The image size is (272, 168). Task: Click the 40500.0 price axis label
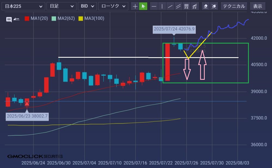(259, 65)
